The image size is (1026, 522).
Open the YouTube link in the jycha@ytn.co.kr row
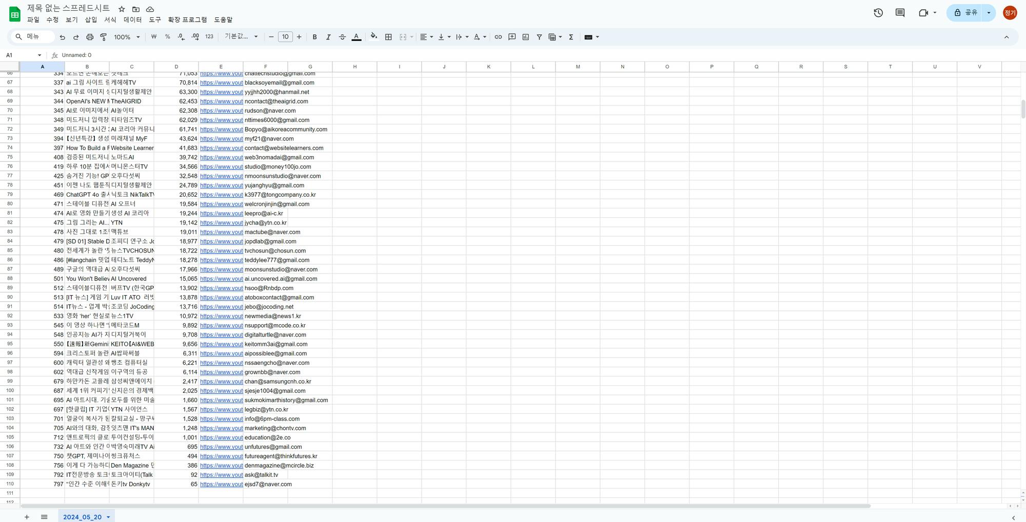[221, 223]
